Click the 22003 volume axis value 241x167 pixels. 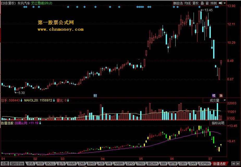(232, 103)
